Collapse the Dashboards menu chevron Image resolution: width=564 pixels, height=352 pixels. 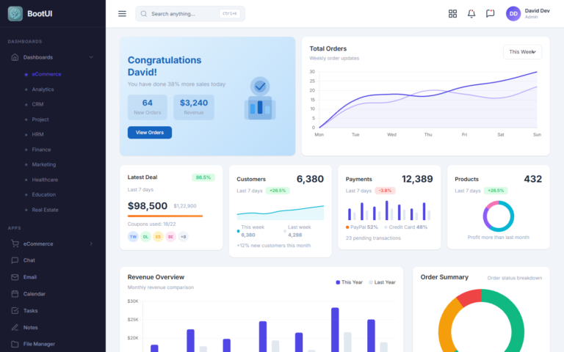pos(91,57)
